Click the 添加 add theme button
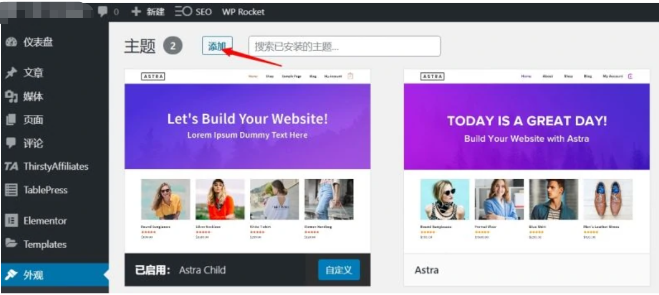 pos(217,45)
